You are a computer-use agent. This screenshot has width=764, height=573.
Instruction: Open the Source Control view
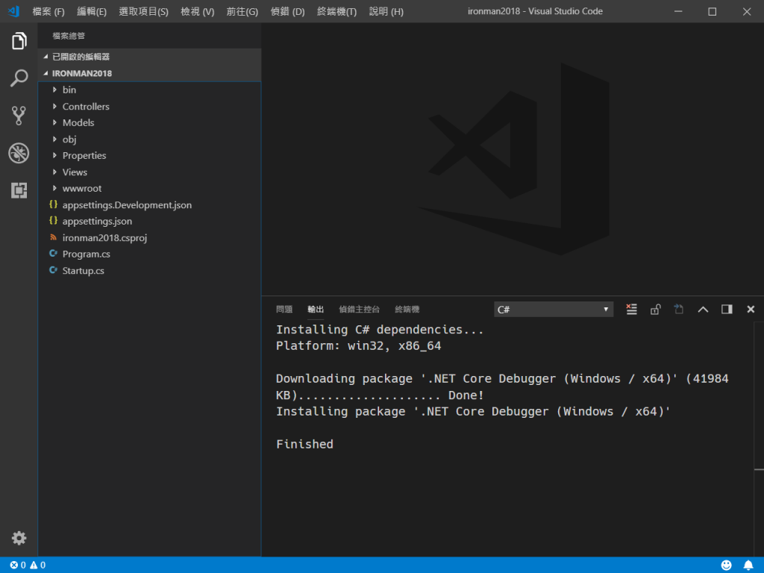click(x=19, y=116)
